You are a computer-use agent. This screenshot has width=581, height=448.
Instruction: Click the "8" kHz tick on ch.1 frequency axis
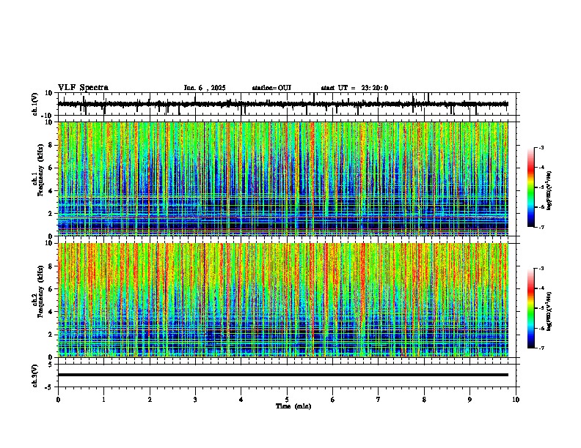[x=51, y=145]
